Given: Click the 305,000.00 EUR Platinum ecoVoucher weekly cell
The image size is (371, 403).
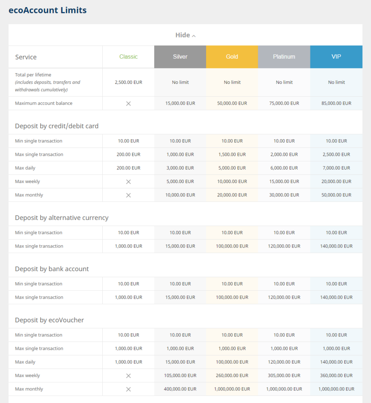Looking at the screenshot, I should (x=284, y=375).
